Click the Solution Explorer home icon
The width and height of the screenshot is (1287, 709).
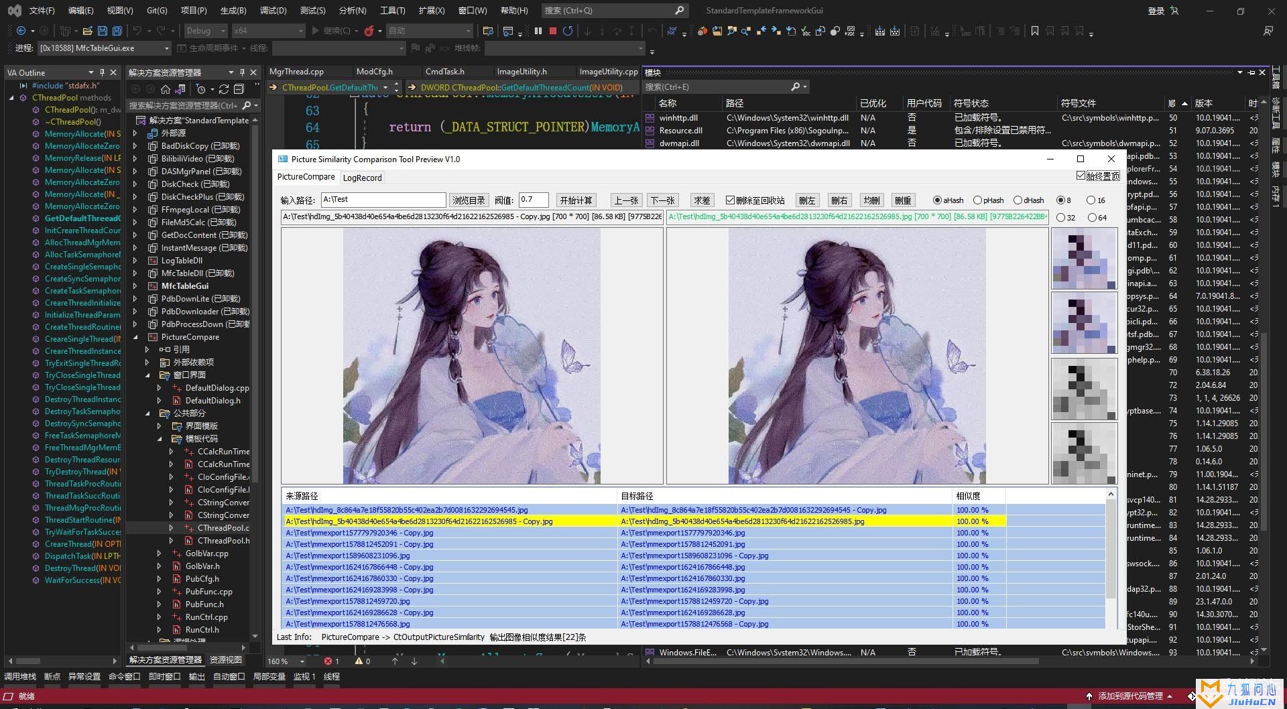pyautogui.click(x=166, y=89)
